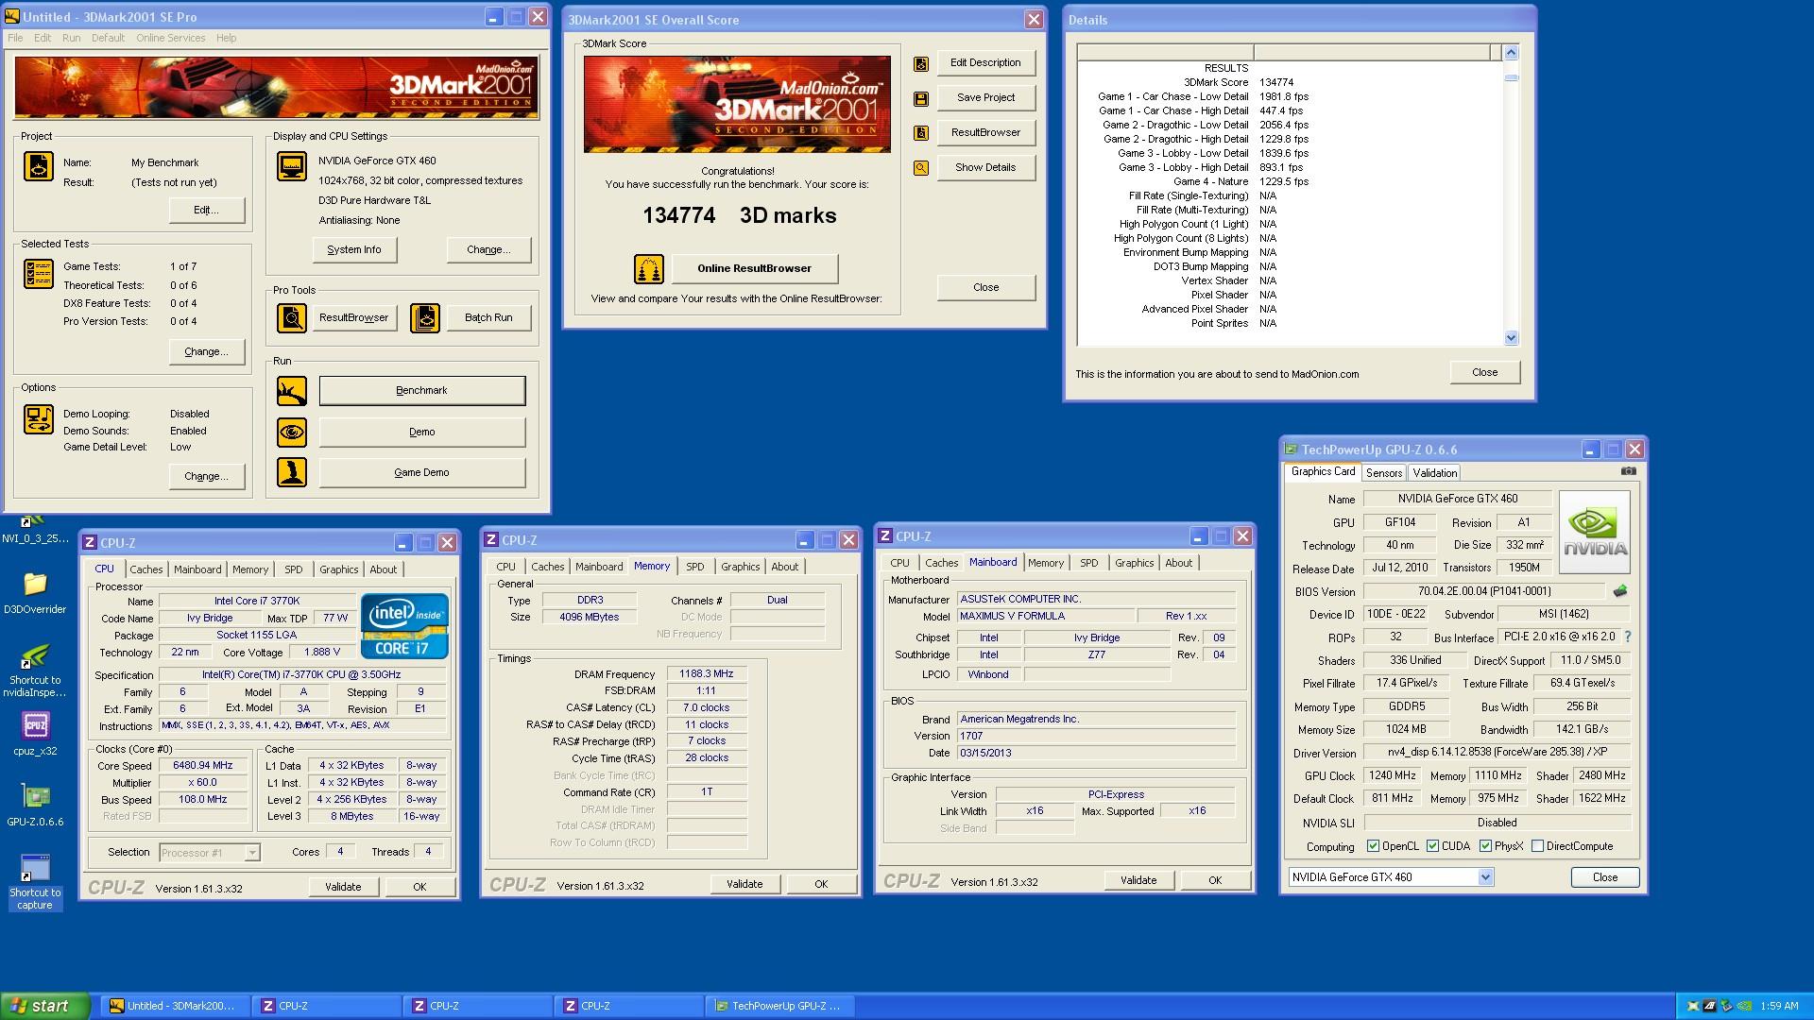The height and width of the screenshot is (1020, 1814).
Task: Click the Batch Run icon
Action: (425, 318)
